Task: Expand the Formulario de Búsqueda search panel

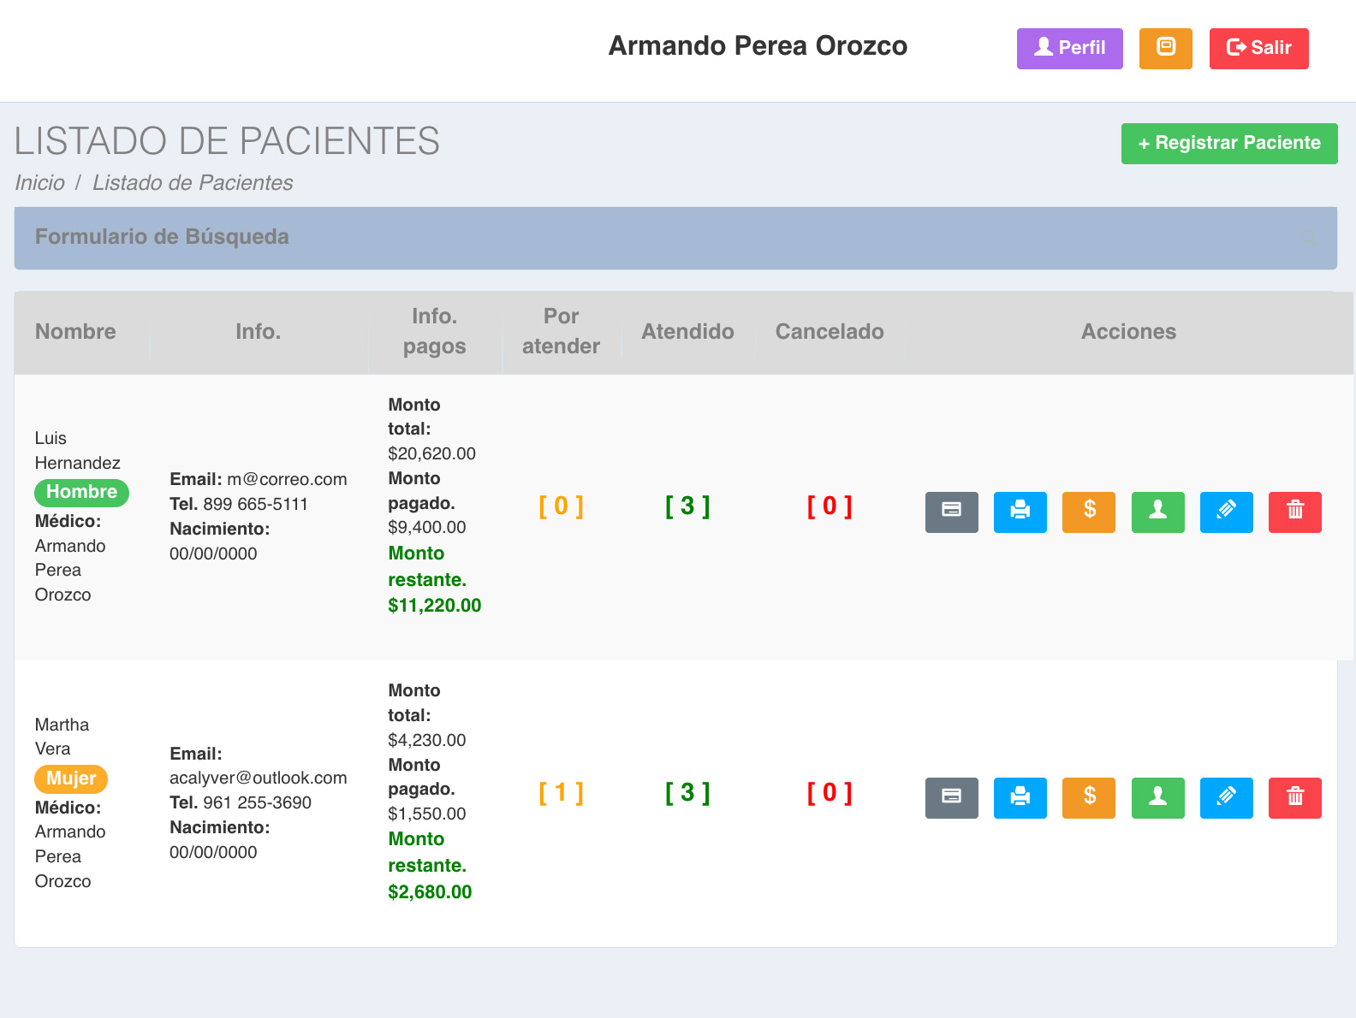Action: click(162, 237)
